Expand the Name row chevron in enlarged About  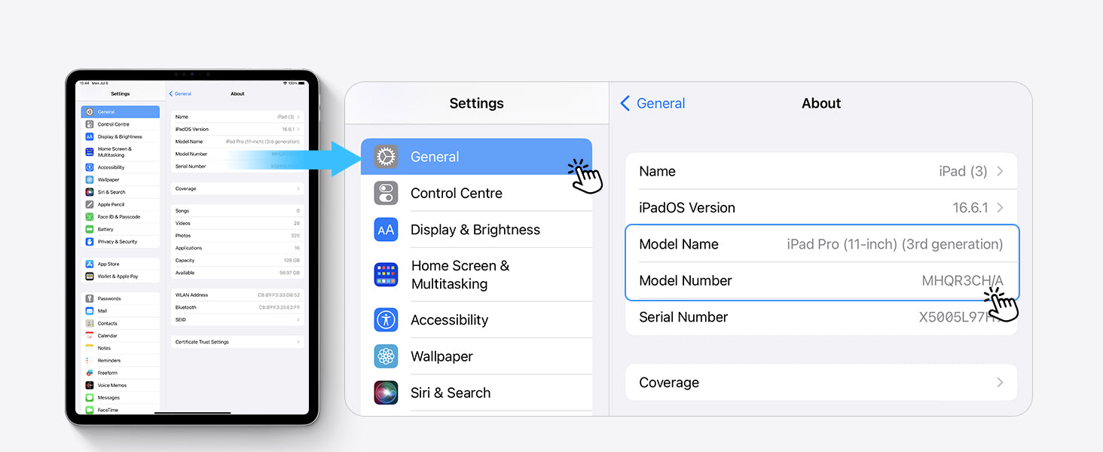pos(1000,171)
